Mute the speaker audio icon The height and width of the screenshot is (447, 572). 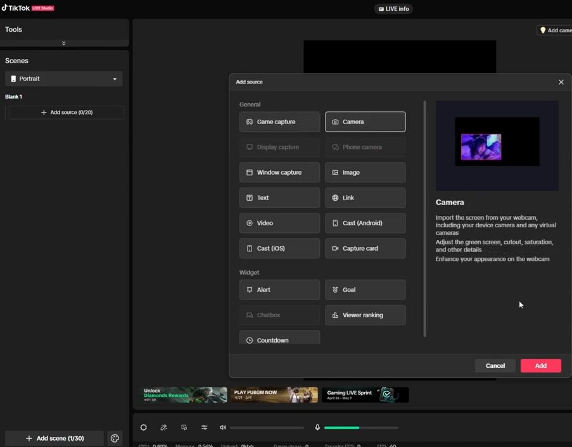pos(223,428)
